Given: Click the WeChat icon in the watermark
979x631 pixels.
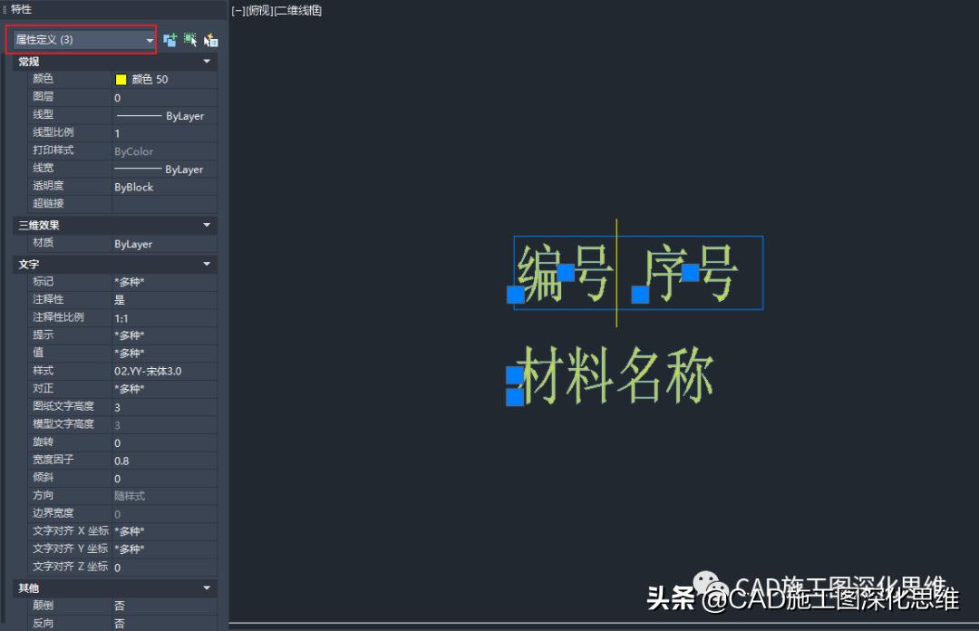Looking at the screenshot, I should 704,585.
